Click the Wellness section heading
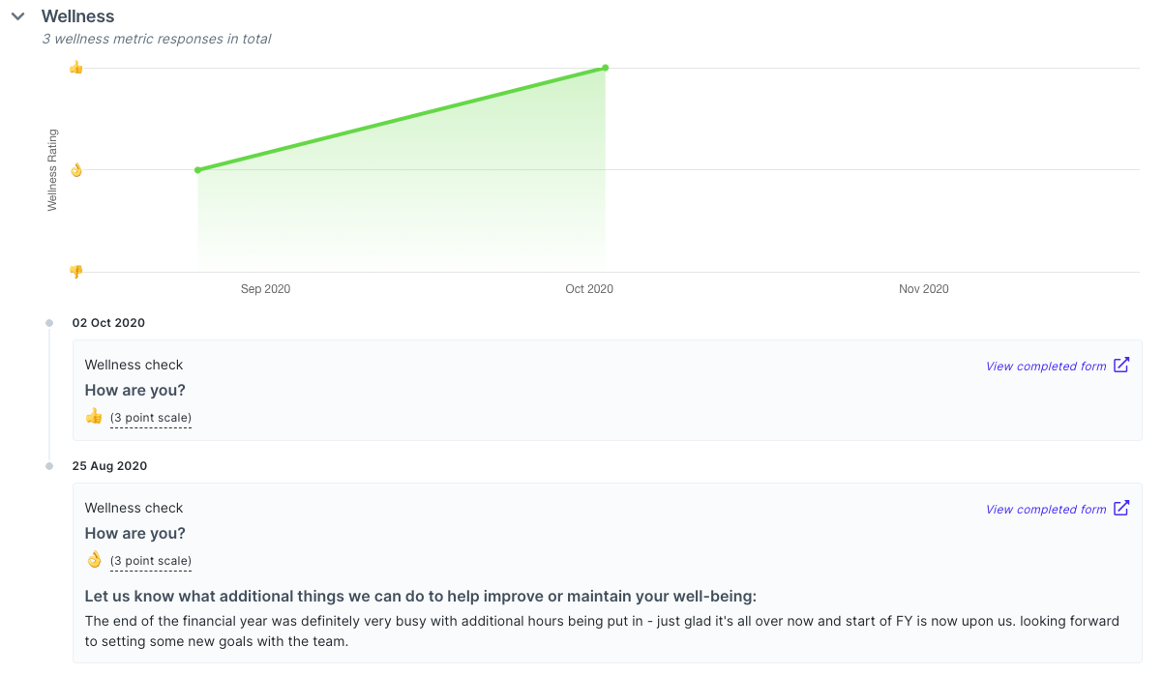Viewport: 1163px width, 675px height. [77, 16]
